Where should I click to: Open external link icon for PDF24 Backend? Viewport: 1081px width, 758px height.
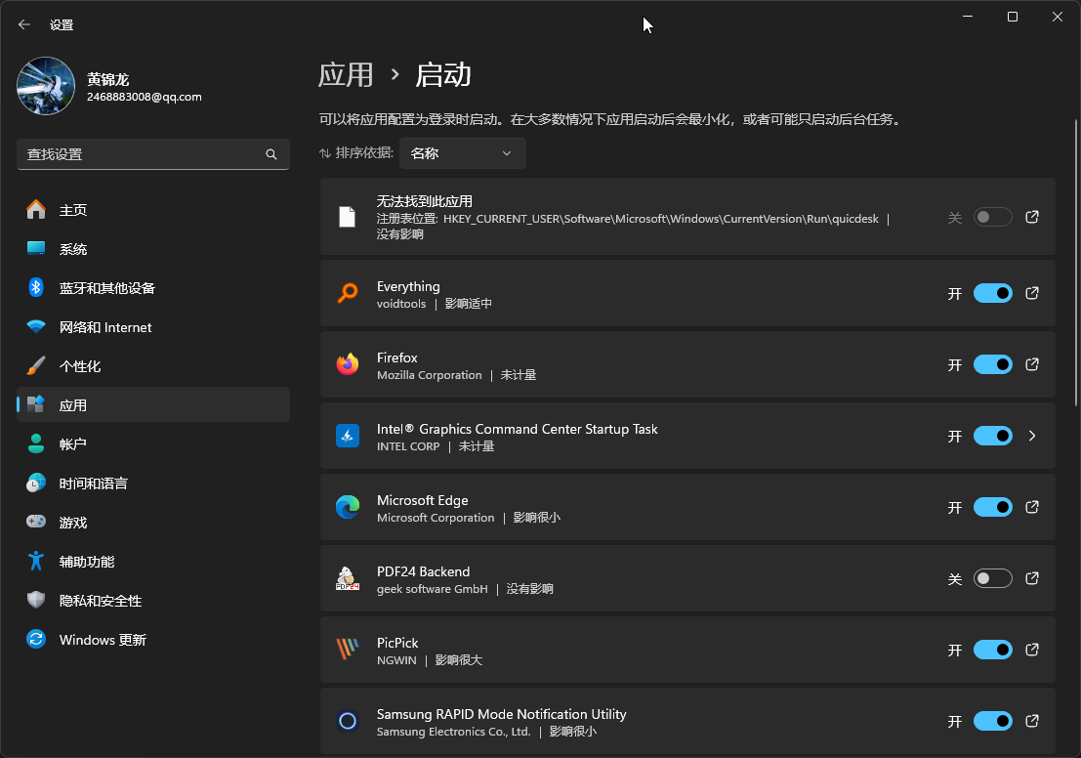1032,578
